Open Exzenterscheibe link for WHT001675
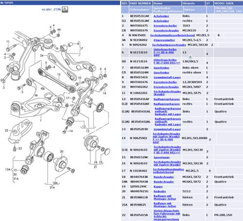Viewport: 243px width, 221px height. 165,26
